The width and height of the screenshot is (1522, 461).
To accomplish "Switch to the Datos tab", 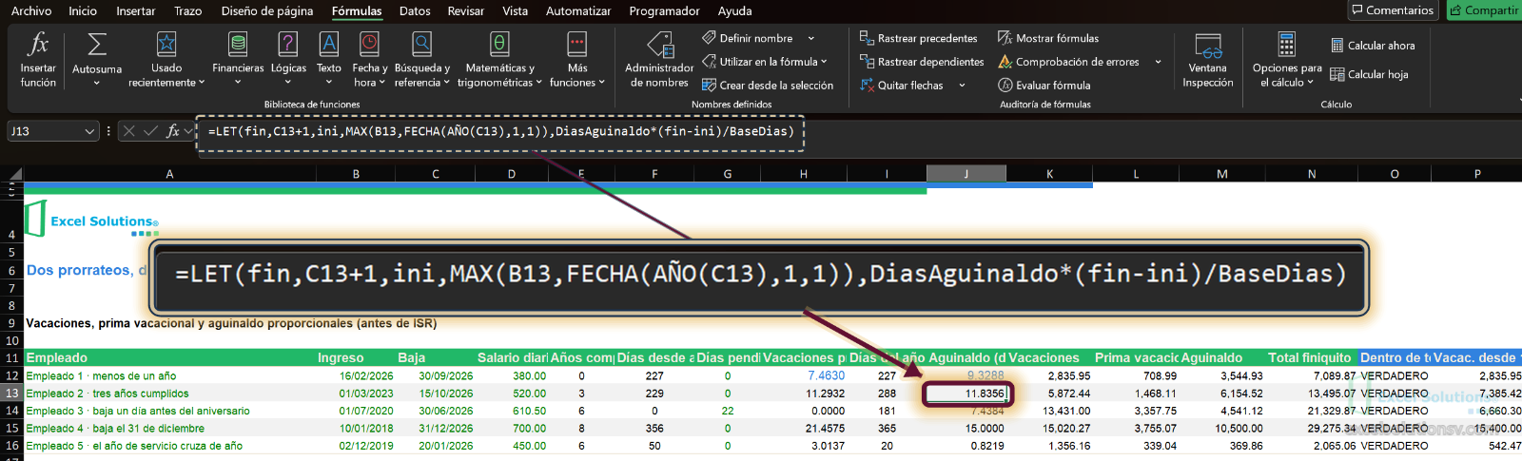I will (415, 10).
